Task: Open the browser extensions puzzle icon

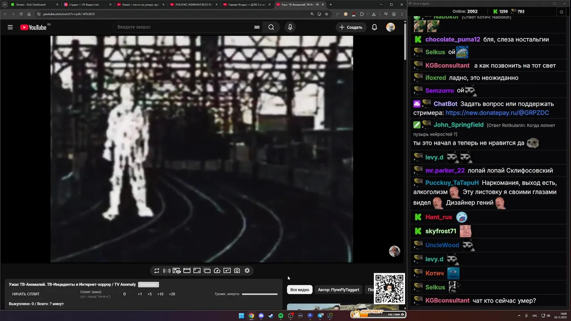Action: [x=362, y=14]
